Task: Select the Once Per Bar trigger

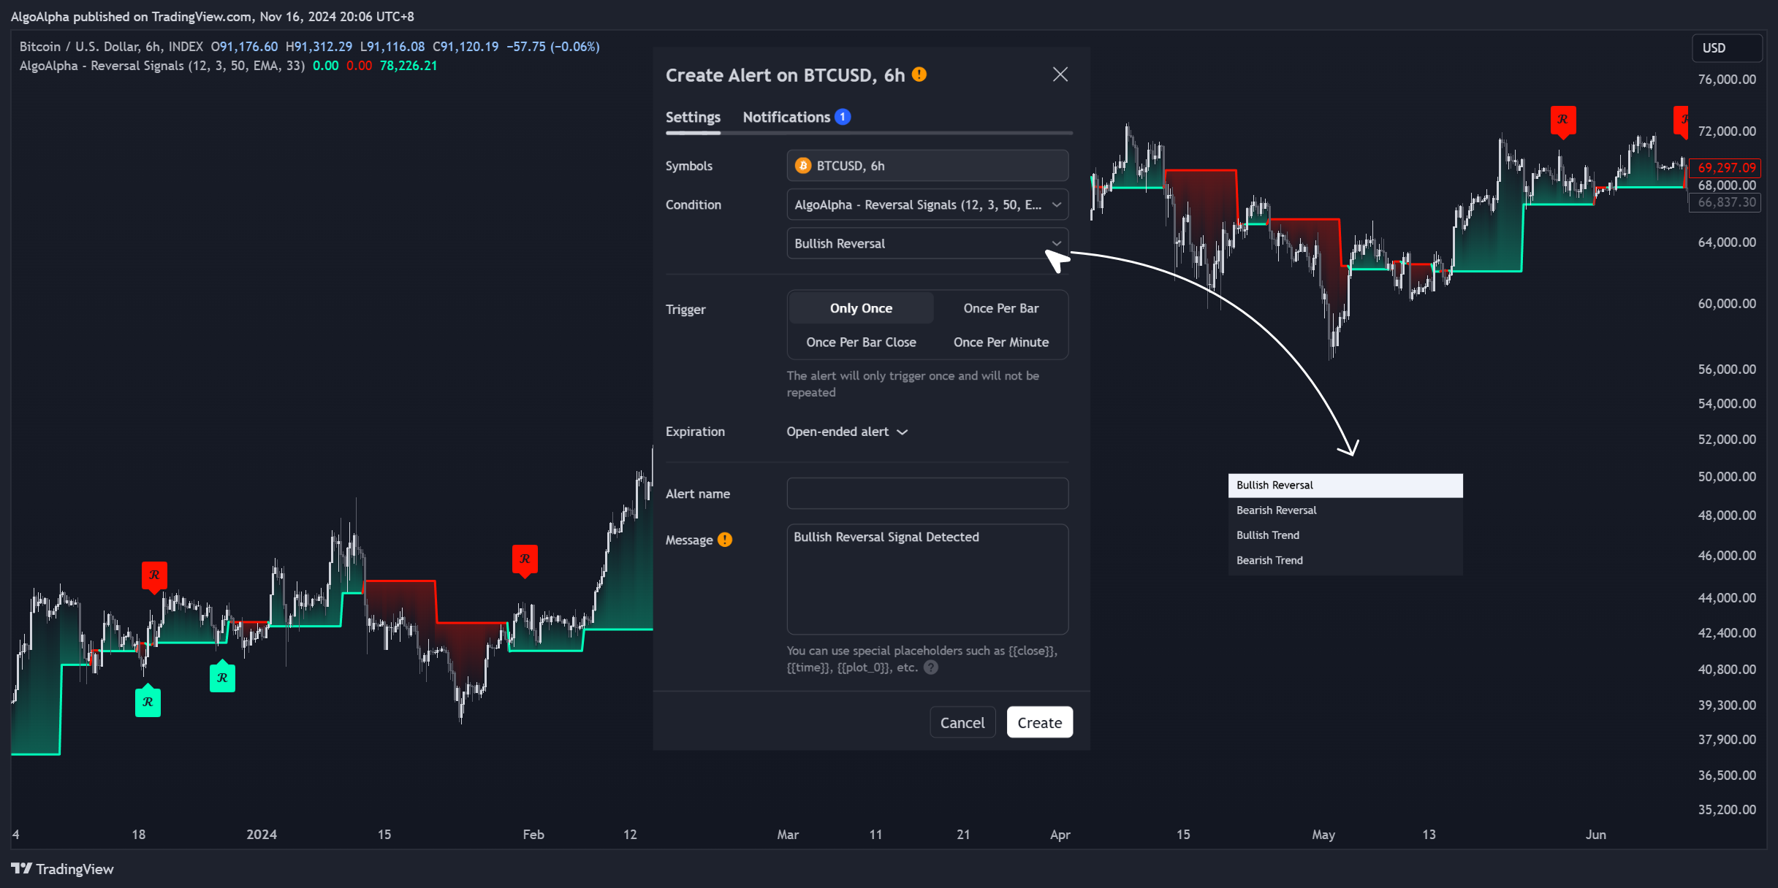Action: click(1000, 308)
